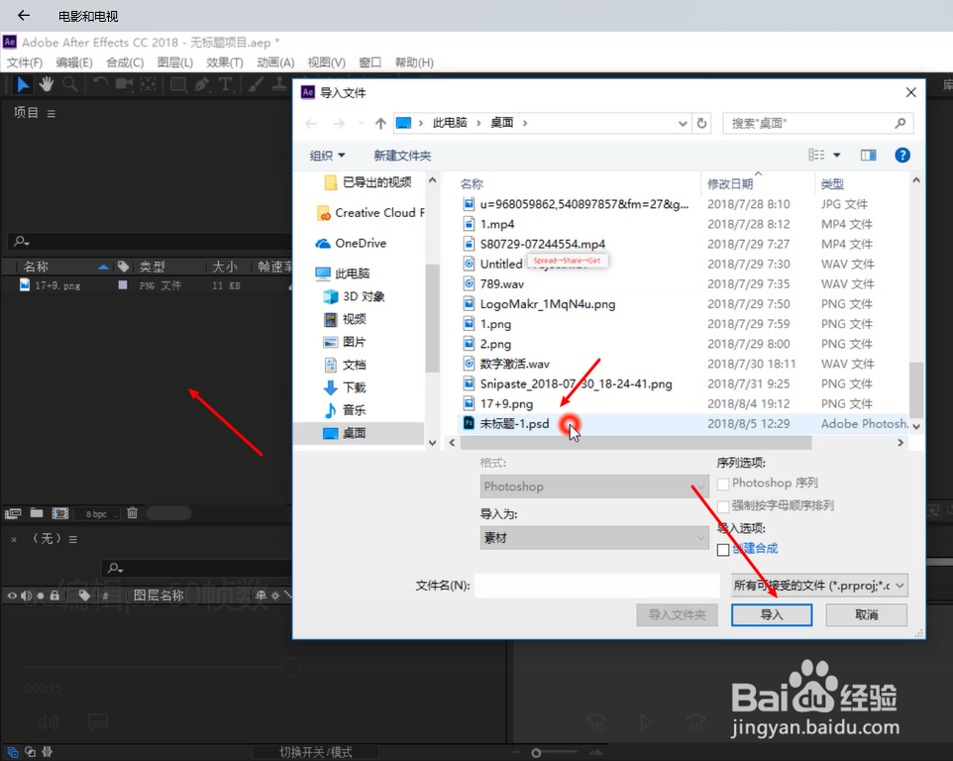Click the 文件名(N) input field

click(596, 586)
